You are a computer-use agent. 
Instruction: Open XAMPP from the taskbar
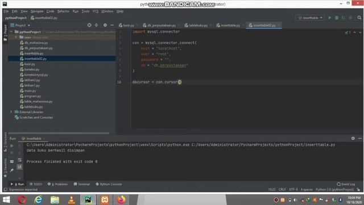pos(105,200)
